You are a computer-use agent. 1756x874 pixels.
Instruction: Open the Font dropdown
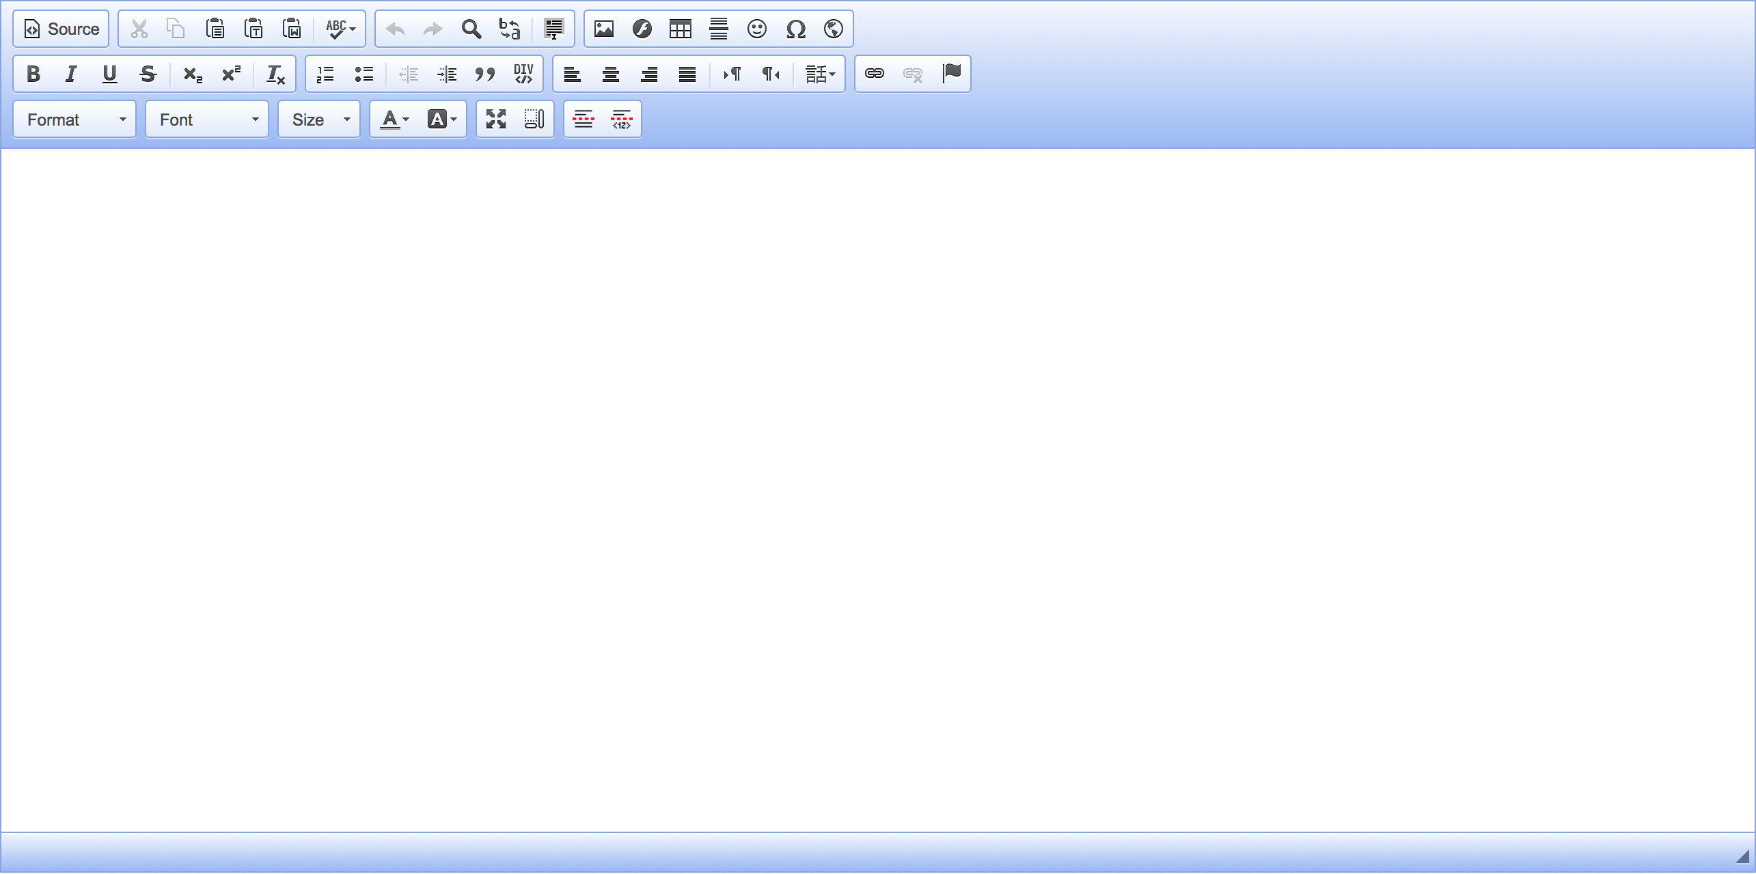click(x=207, y=119)
